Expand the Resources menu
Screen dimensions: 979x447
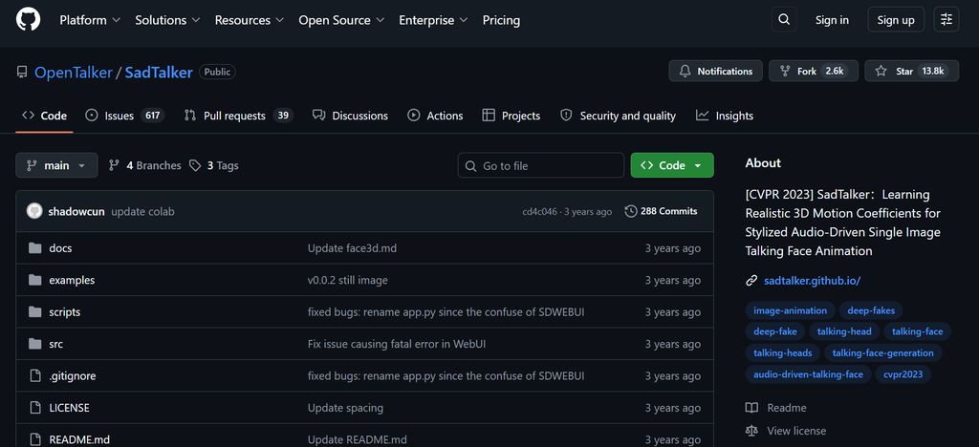tap(250, 20)
